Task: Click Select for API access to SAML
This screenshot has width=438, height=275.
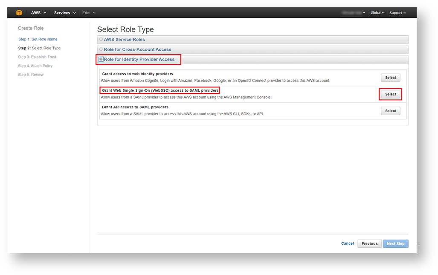Action: click(x=390, y=111)
